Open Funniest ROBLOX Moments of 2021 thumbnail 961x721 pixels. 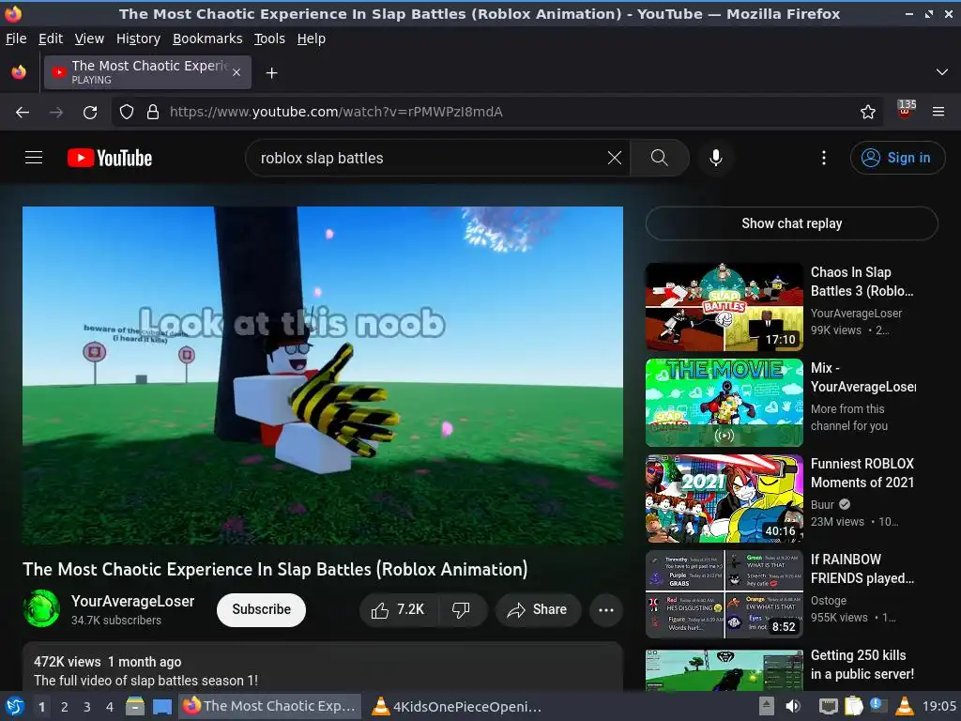pyautogui.click(x=724, y=498)
